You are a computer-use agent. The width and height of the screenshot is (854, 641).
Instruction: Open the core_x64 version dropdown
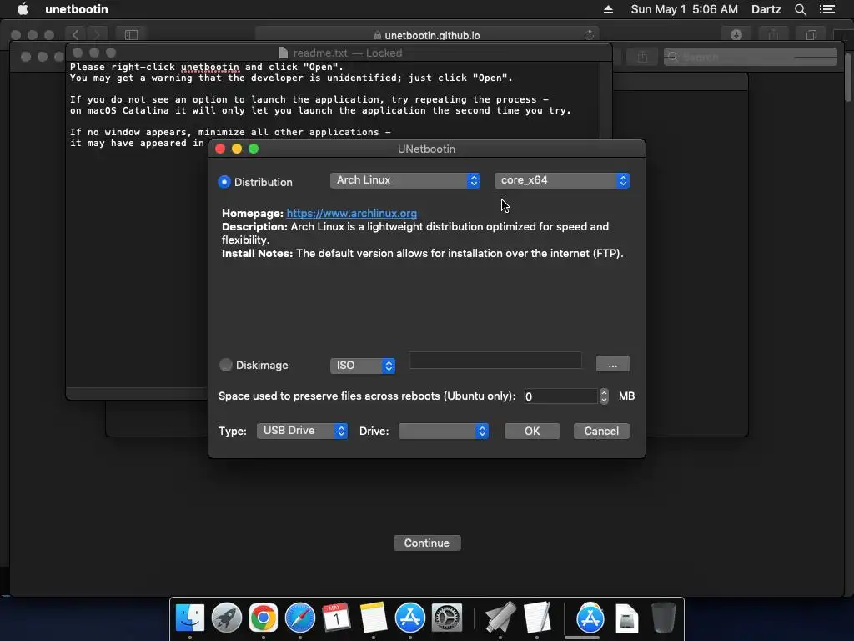pyautogui.click(x=562, y=180)
